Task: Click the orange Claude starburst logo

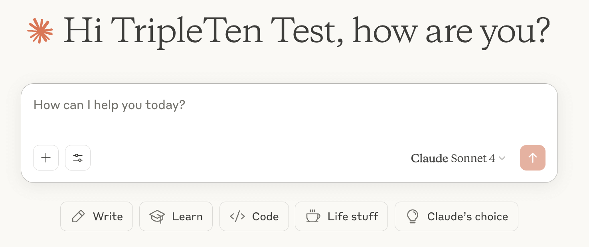Action: (x=40, y=31)
